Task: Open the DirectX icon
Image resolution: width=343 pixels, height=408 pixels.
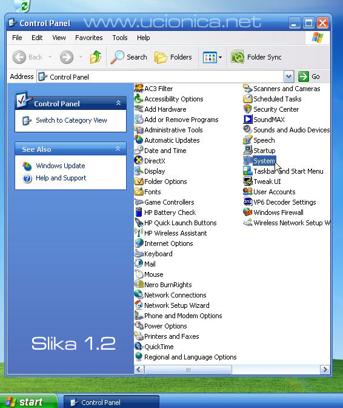Action: tap(139, 160)
